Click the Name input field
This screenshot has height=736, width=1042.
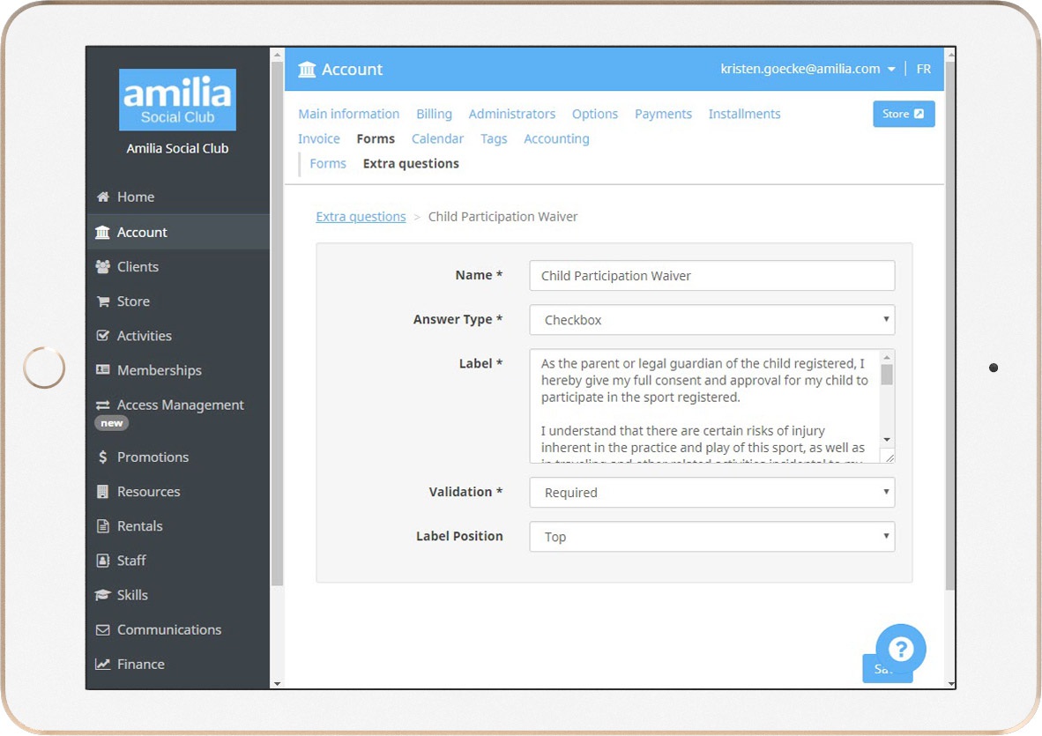pyautogui.click(x=711, y=276)
